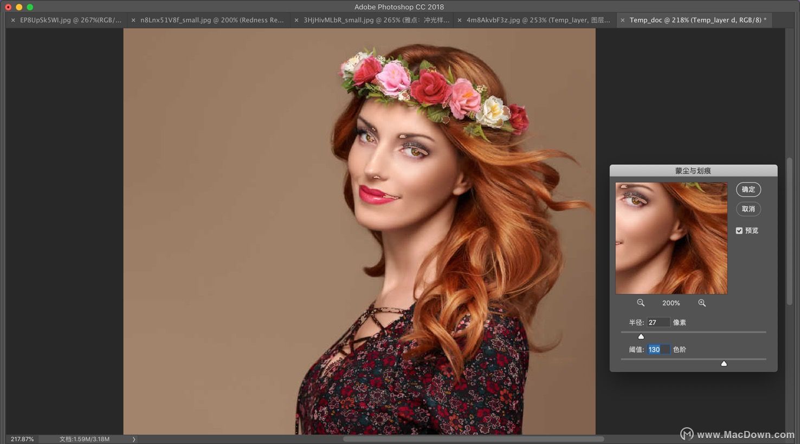Image resolution: width=800 pixels, height=444 pixels.
Task: Close the Temp_doc tab
Action: (x=623, y=20)
